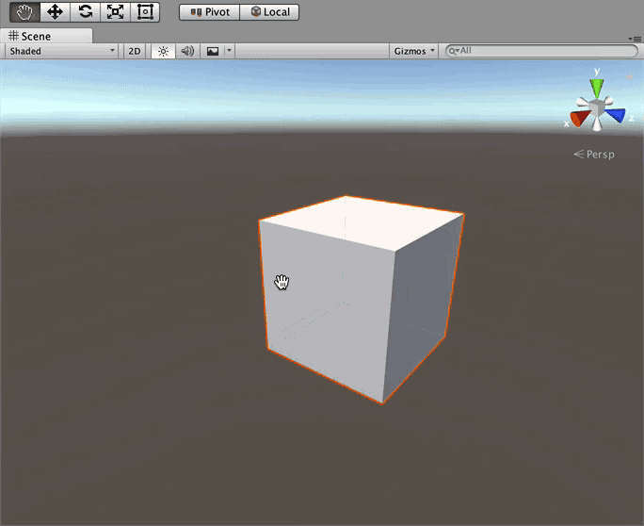Click the search magnifier filter icon

coord(454,51)
